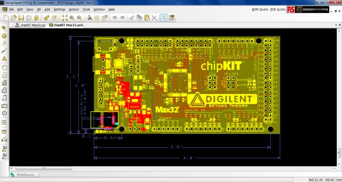Click the Zoom In magnifier icon

point(72,18)
